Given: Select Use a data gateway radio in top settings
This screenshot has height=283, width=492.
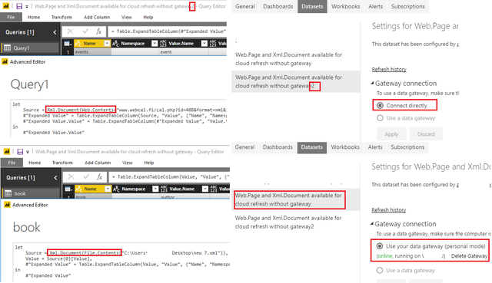Looking at the screenshot, I should tap(380, 118).
